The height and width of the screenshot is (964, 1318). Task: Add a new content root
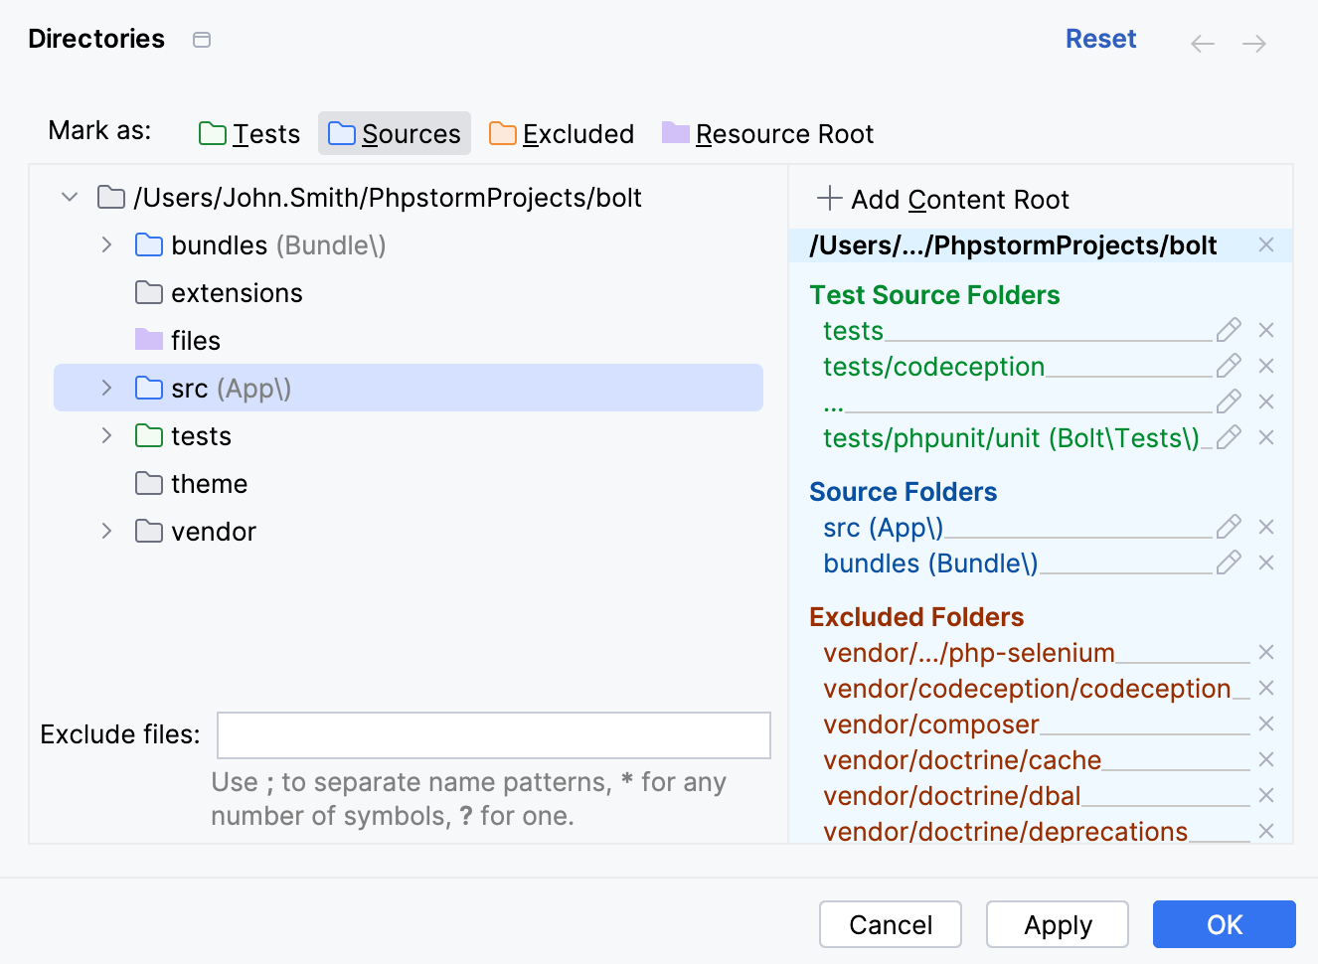940,199
